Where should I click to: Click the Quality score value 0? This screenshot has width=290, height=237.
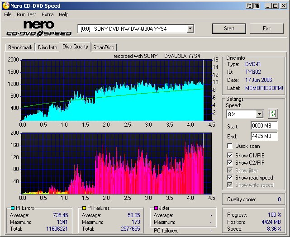coord(279,199)
